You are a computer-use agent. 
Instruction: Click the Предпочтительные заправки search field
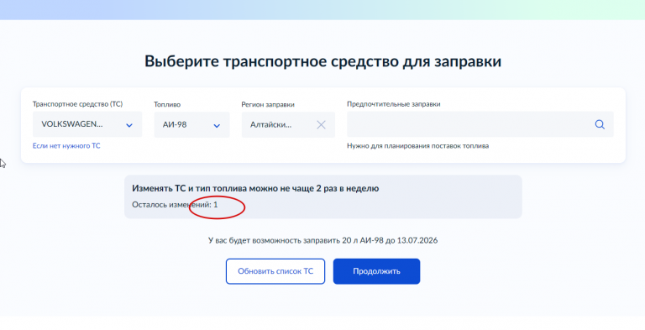click(x=480, y=124)
